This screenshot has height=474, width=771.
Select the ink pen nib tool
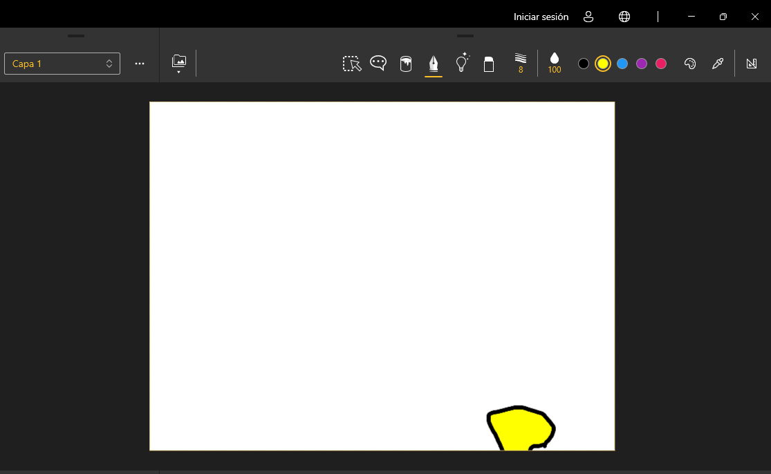pos(433,64)
